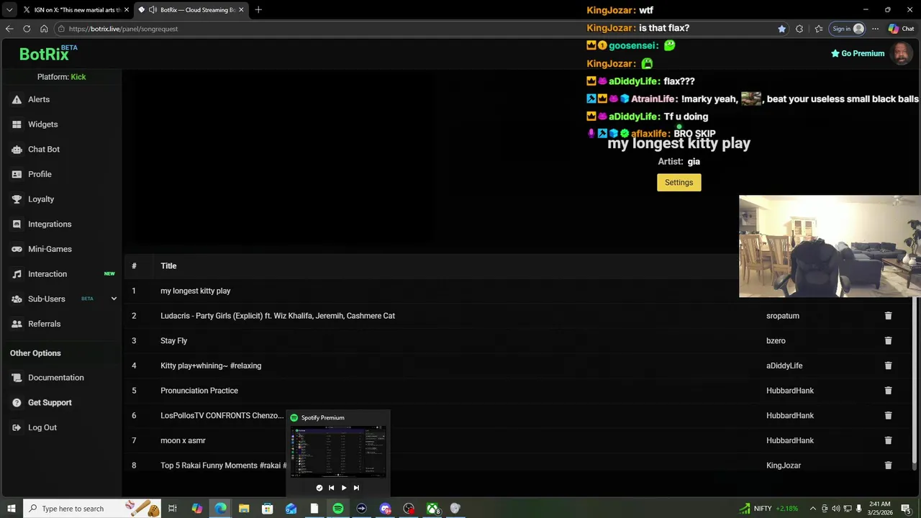The image size is (921, 518).
Task: Click 'moon x asmr' song title
Action: coord(183,440)
